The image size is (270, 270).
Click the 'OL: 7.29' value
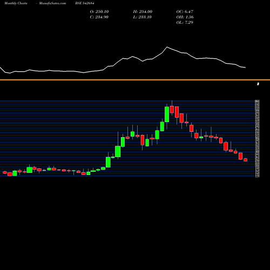pos(185,23)
